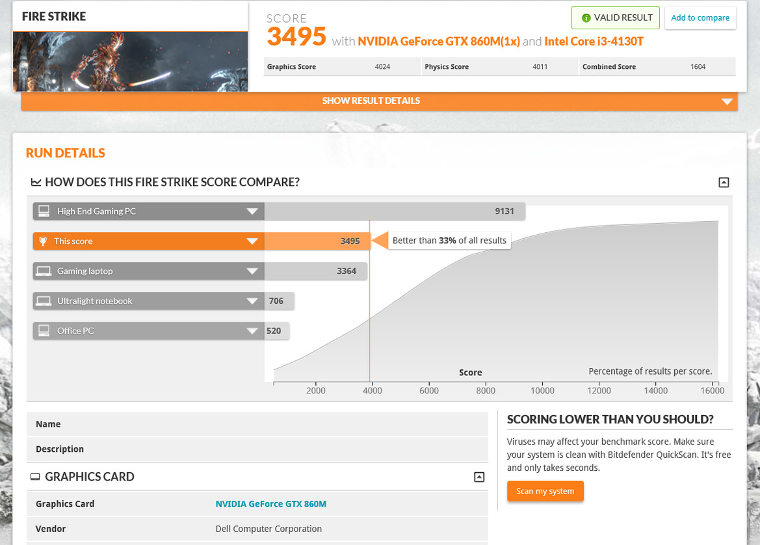760x545 pixels.
Task: Click the VALID RESULT badge
Action: (x=616, y=18)
